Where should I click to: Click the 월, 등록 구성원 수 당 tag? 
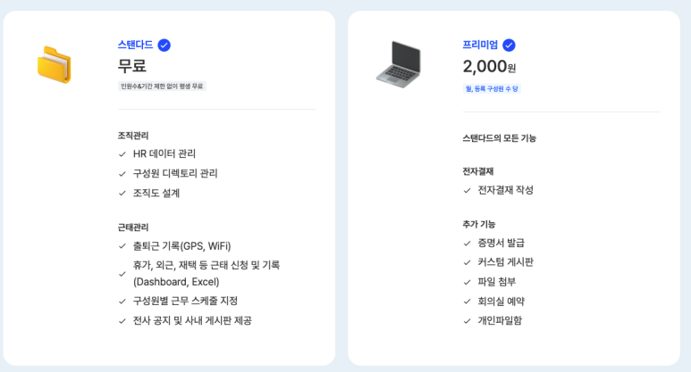pos(492,89)
